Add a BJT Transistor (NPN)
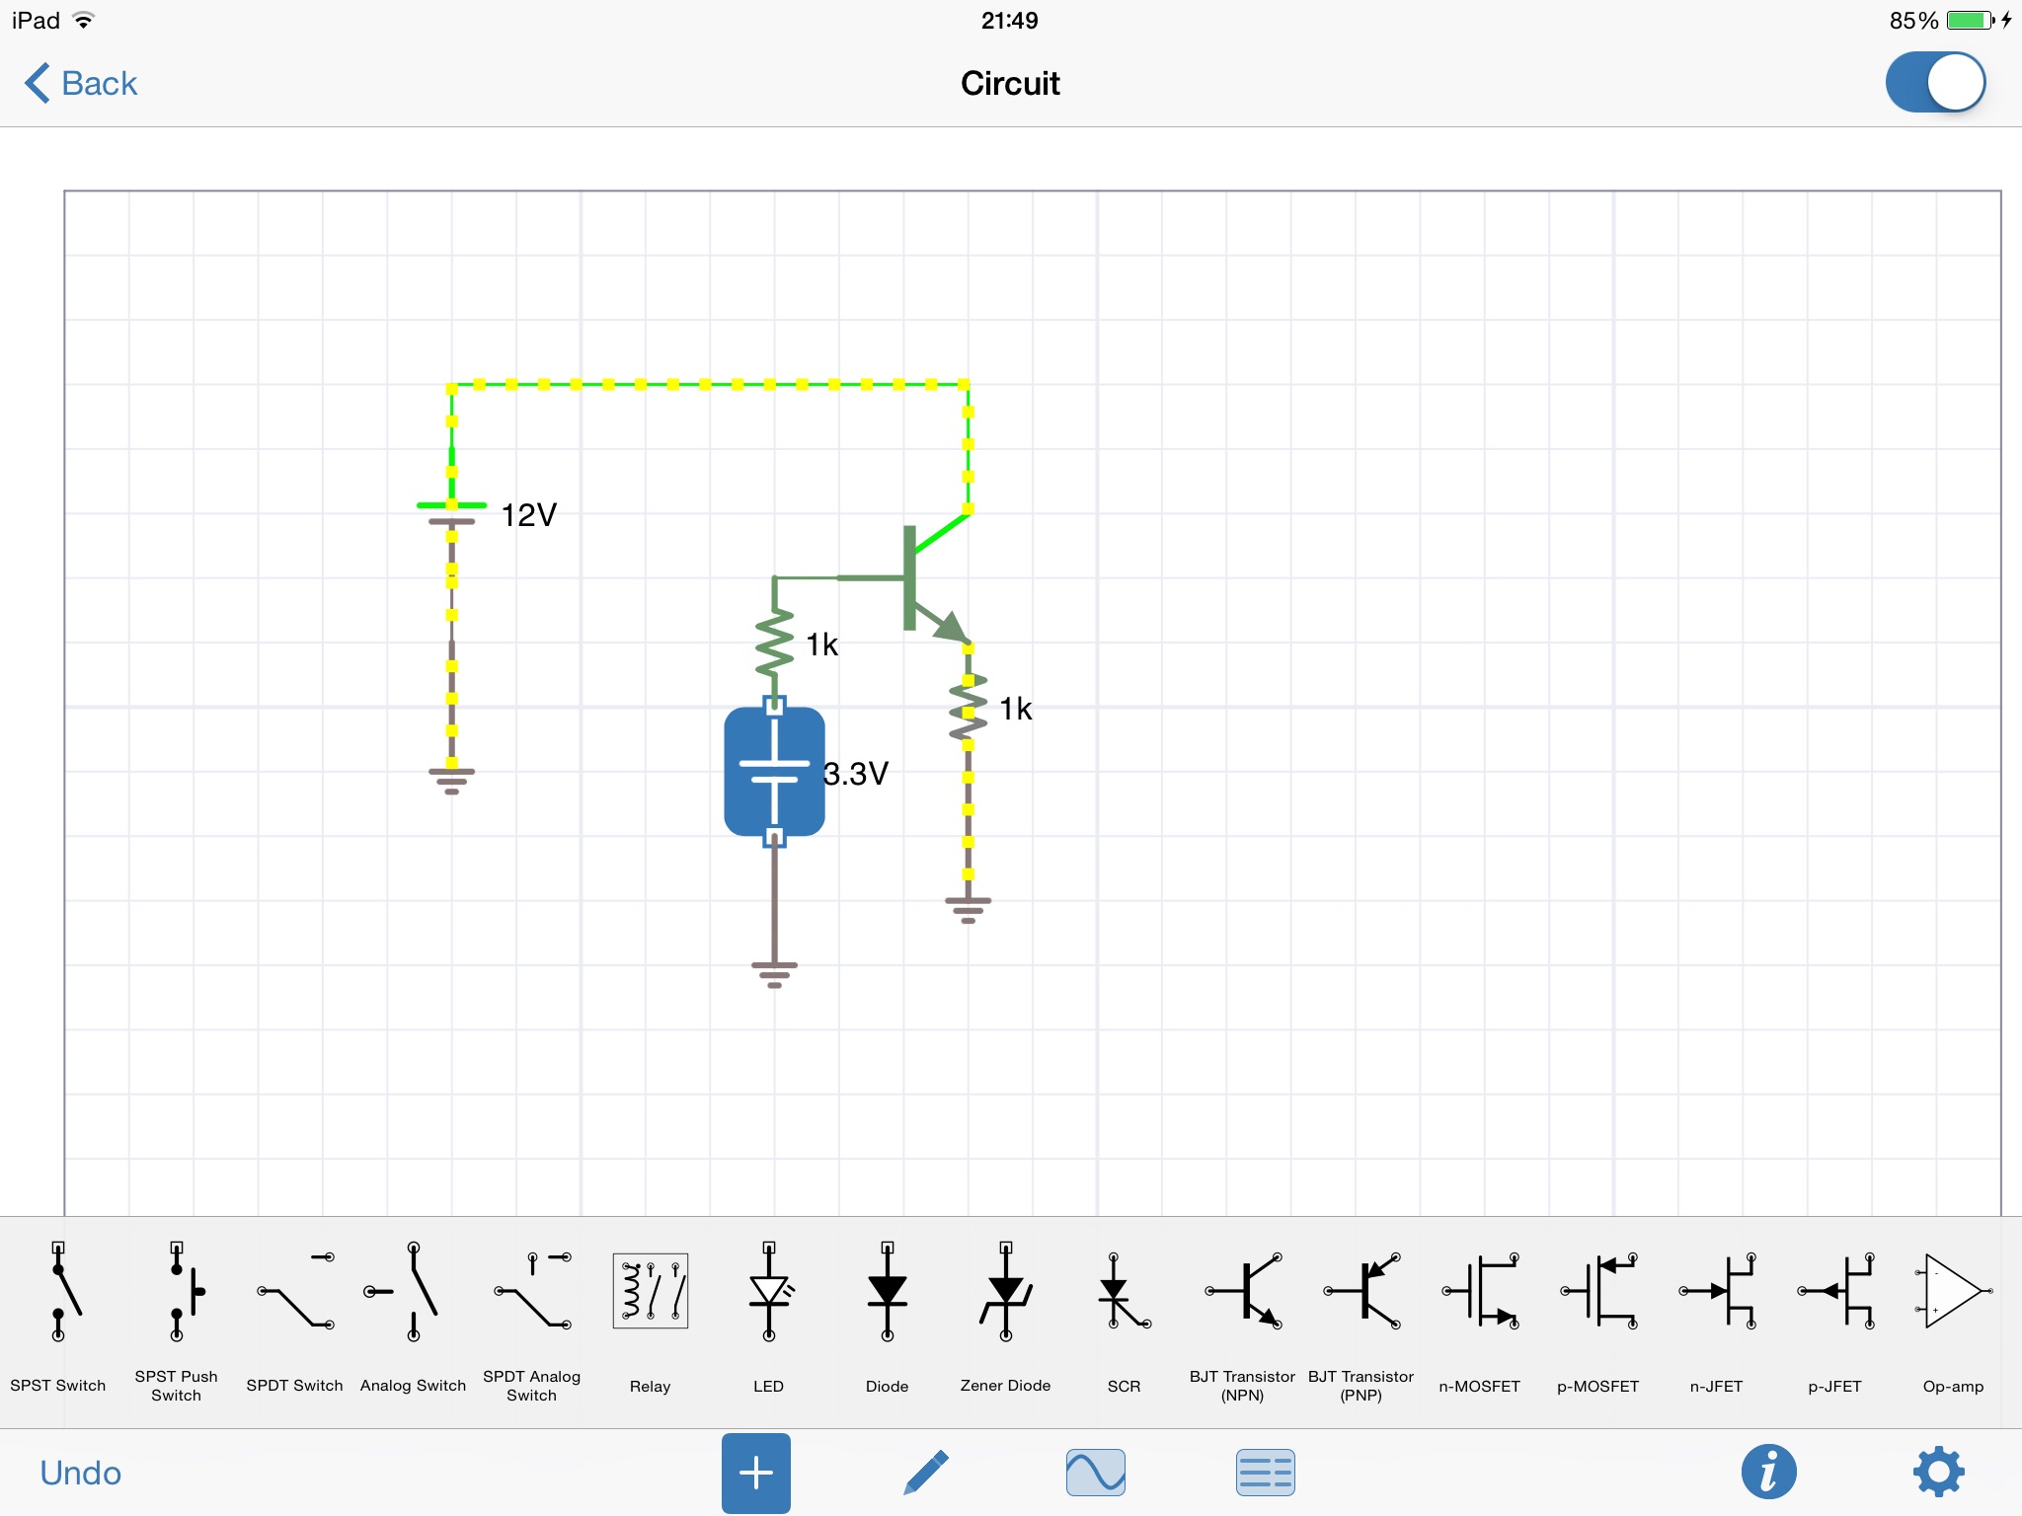Screen dimensions: 2022x1516 pyautogui.click(x=1242, y=1293)
